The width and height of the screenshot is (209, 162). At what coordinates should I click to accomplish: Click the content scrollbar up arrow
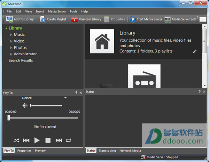(204, 26)
